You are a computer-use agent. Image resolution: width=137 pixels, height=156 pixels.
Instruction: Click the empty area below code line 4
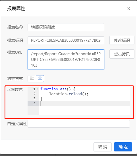point(84,111)
